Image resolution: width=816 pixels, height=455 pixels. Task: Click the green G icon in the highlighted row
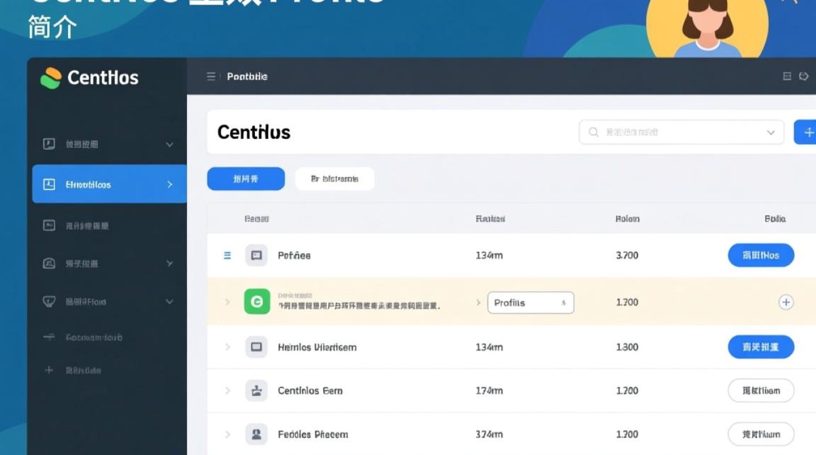tap(257, 302)
